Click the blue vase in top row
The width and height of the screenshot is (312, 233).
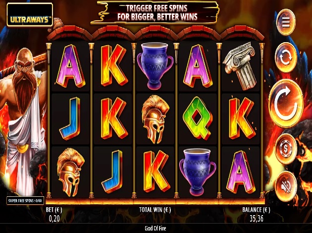pos(155,65)
